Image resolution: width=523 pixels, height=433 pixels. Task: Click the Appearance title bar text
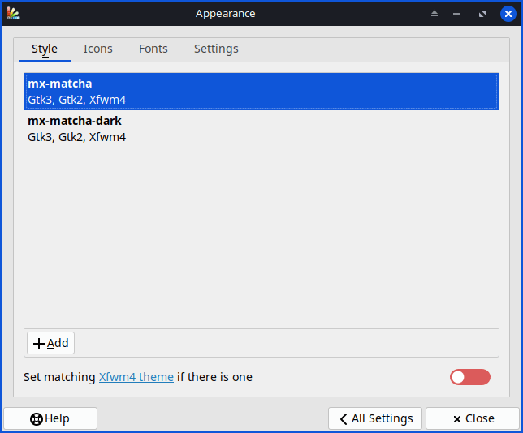coord(225,14)
